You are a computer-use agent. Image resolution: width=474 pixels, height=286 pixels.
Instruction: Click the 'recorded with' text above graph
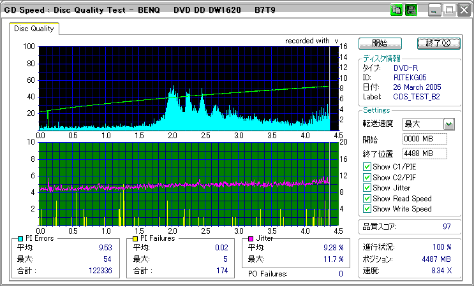click(x=307, y=41)
